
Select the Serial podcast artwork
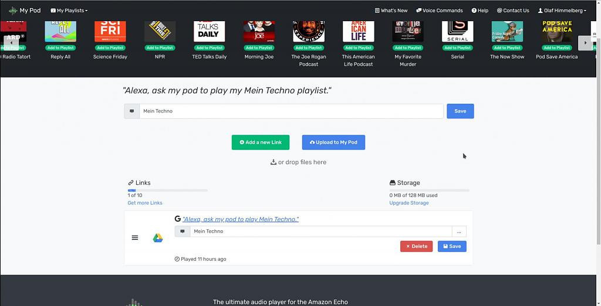point(458,32)
